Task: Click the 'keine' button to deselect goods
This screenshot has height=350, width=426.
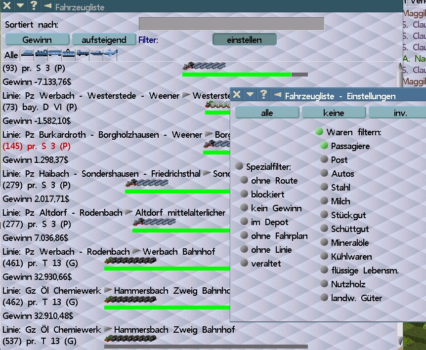Action: [334, 113]
